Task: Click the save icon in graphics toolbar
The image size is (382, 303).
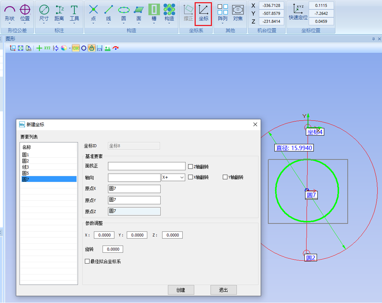Action: (x=99, y=48)
